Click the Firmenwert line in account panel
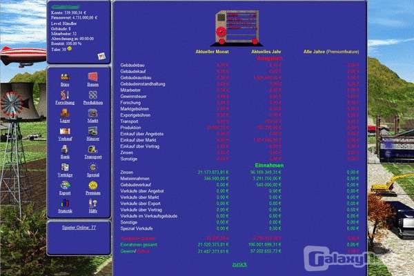The height and width of the screenshot is (276, 414). point(75,18)
